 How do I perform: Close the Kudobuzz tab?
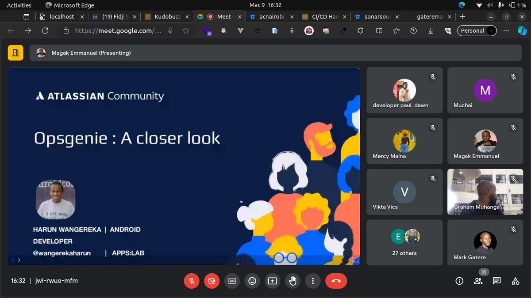(x=187, y=17)
